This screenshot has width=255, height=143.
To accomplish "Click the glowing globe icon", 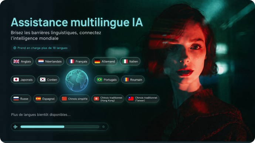I will 77,80.
